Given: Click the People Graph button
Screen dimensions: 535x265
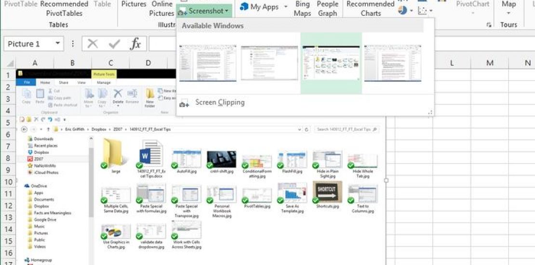Looking at the screenshot, I should pos(327,9).
